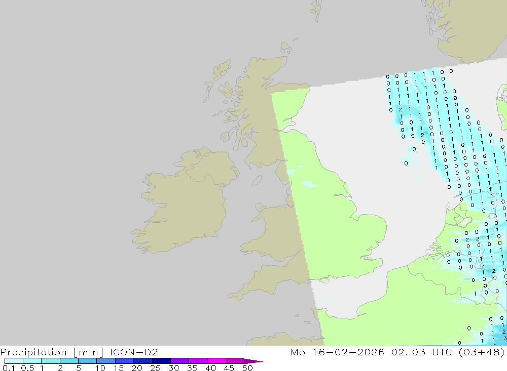Click the '(03+48)' forecast run label
Image resolution: width=507 pixels, height=371 pixels.
click(482, 352)
